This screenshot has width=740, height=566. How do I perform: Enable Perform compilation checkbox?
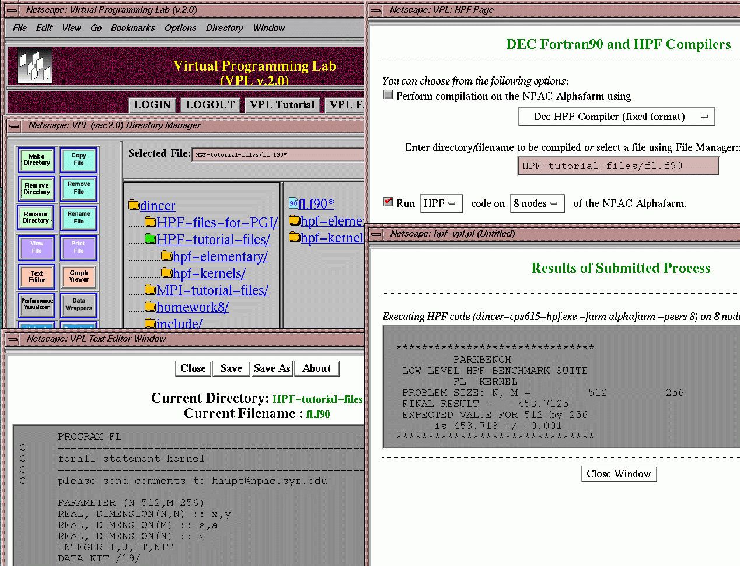(x=388, y=94)
